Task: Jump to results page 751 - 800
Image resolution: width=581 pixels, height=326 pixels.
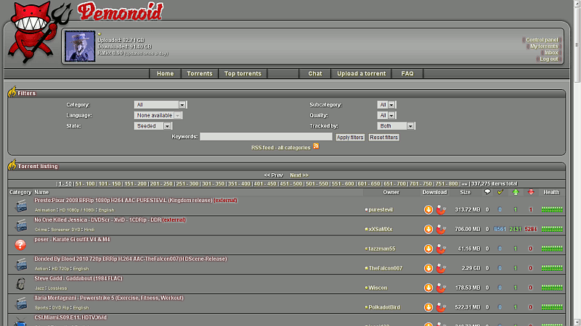Action: (447, 184)
